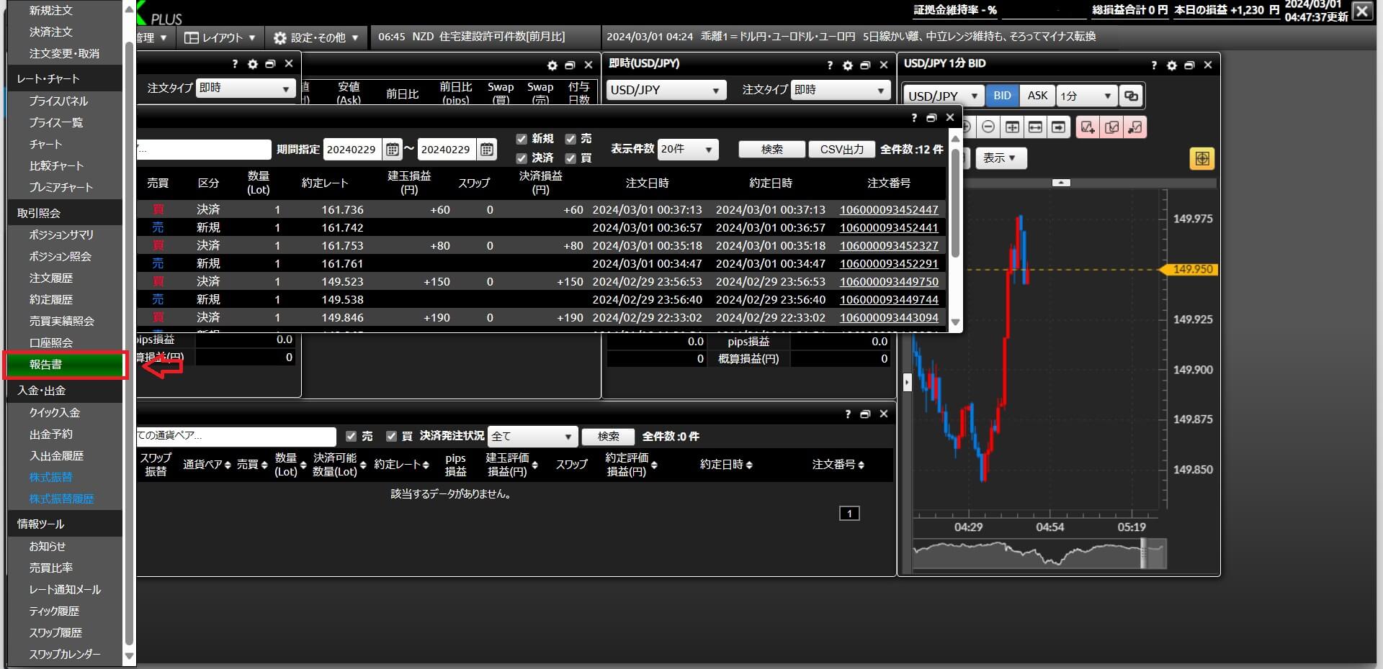The width and height of the screenshot is (1383, 669).
Task: Click the chart zoom-out minus icon
Action: pos(988,127)
